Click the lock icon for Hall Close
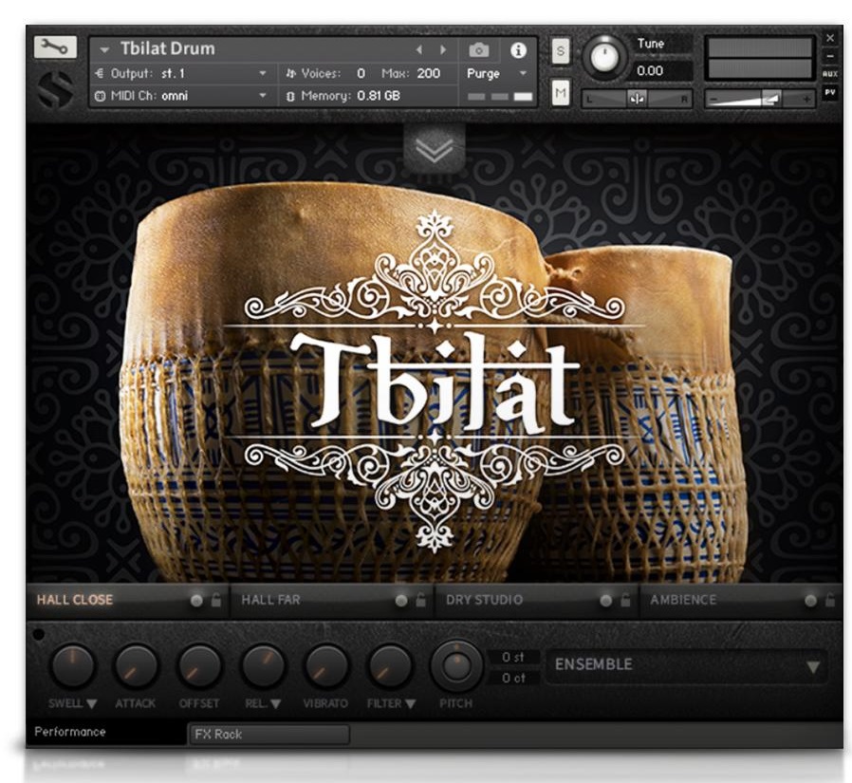 216,600
